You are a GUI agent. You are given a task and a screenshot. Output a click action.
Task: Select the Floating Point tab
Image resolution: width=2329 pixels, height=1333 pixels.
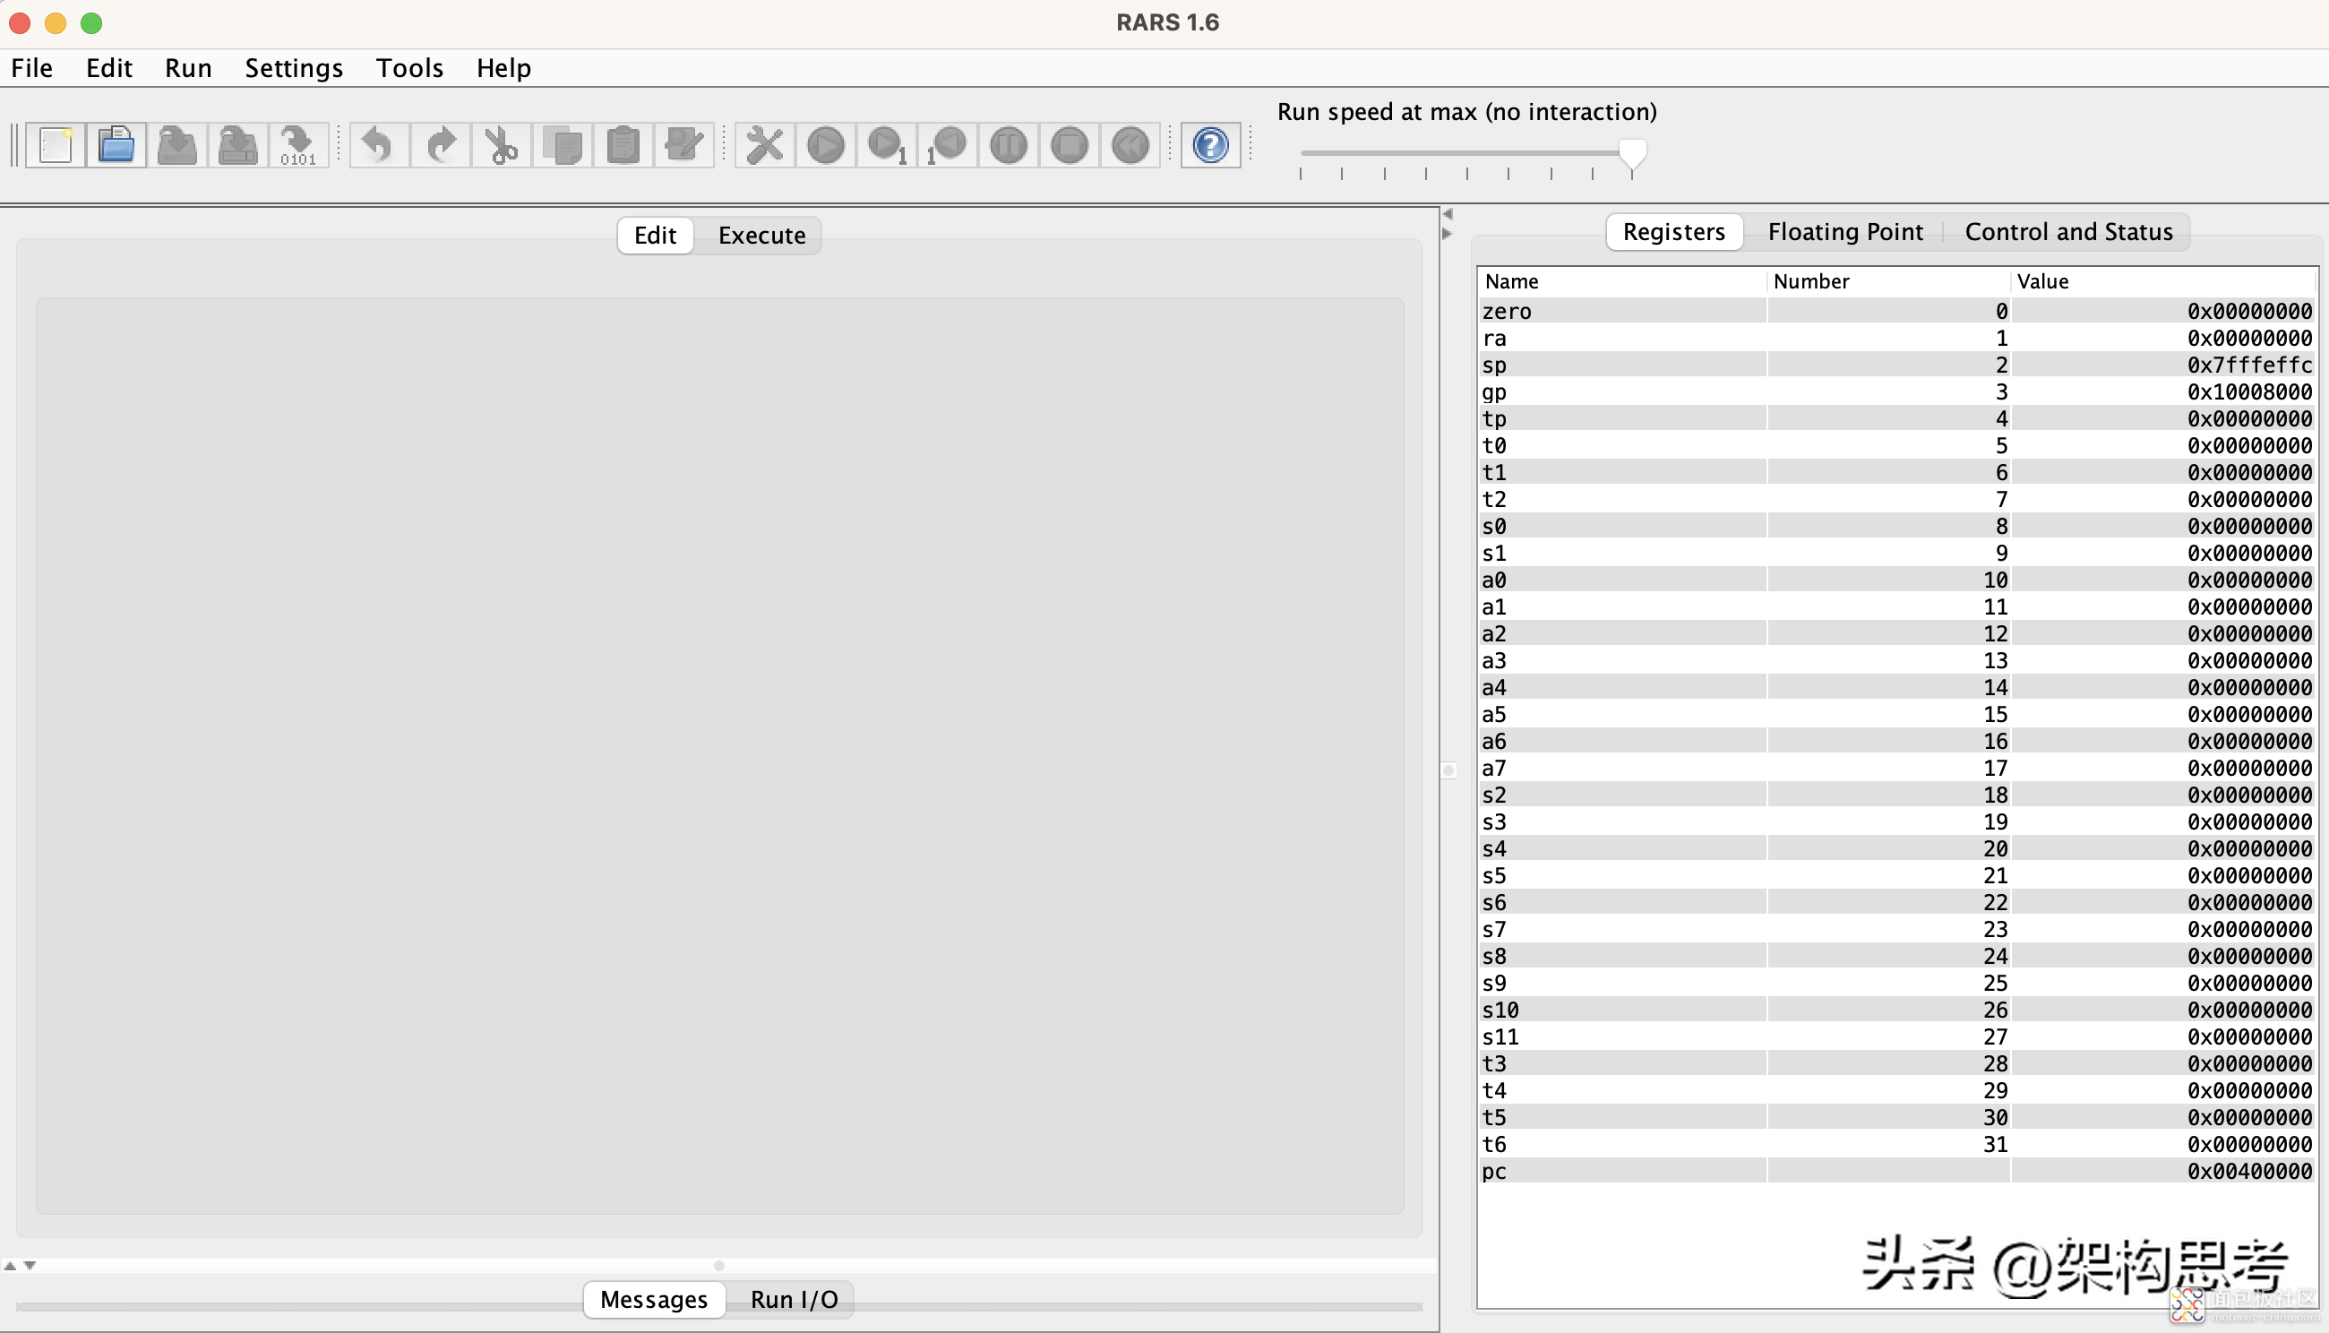click(1844, 232)
